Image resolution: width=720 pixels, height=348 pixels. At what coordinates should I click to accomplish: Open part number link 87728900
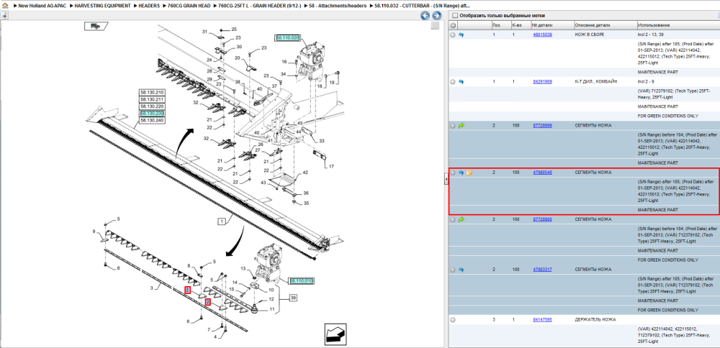point(542,219)
